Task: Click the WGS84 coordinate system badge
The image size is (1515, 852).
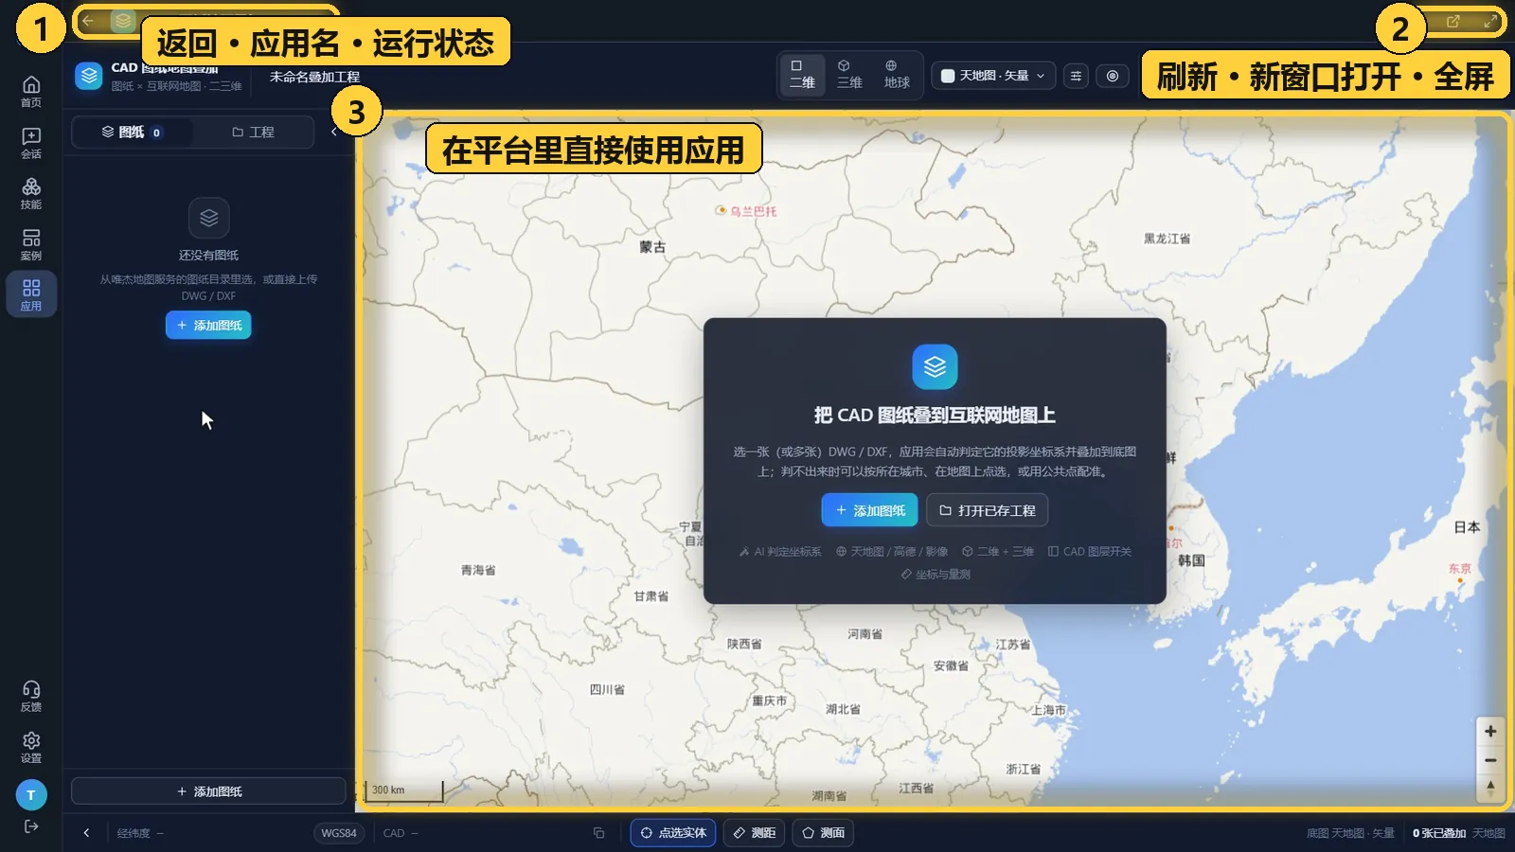Action: (x=339, y=833)
